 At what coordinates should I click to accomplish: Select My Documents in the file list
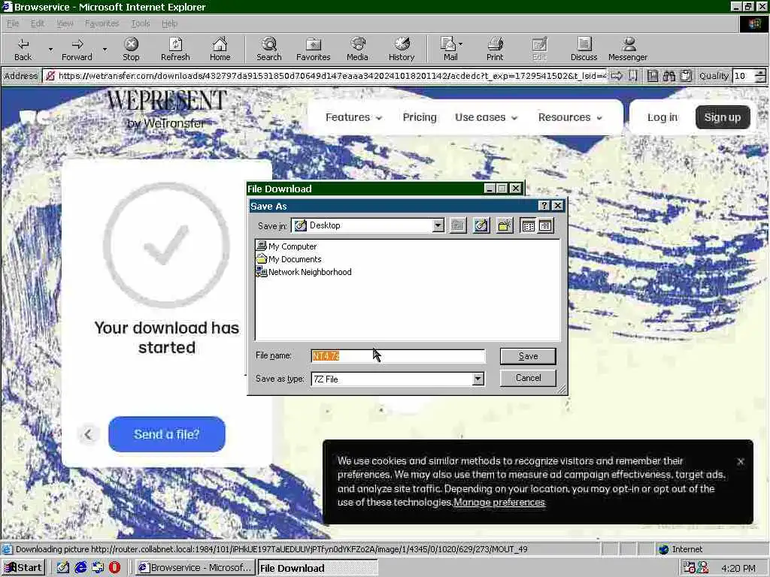tap(289, 259)
